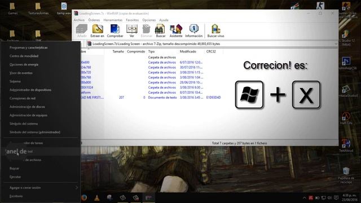Click the WinRAR taskbar button
Image resolution: width=361 pixels, height=203 pixels.
point(149,198)
